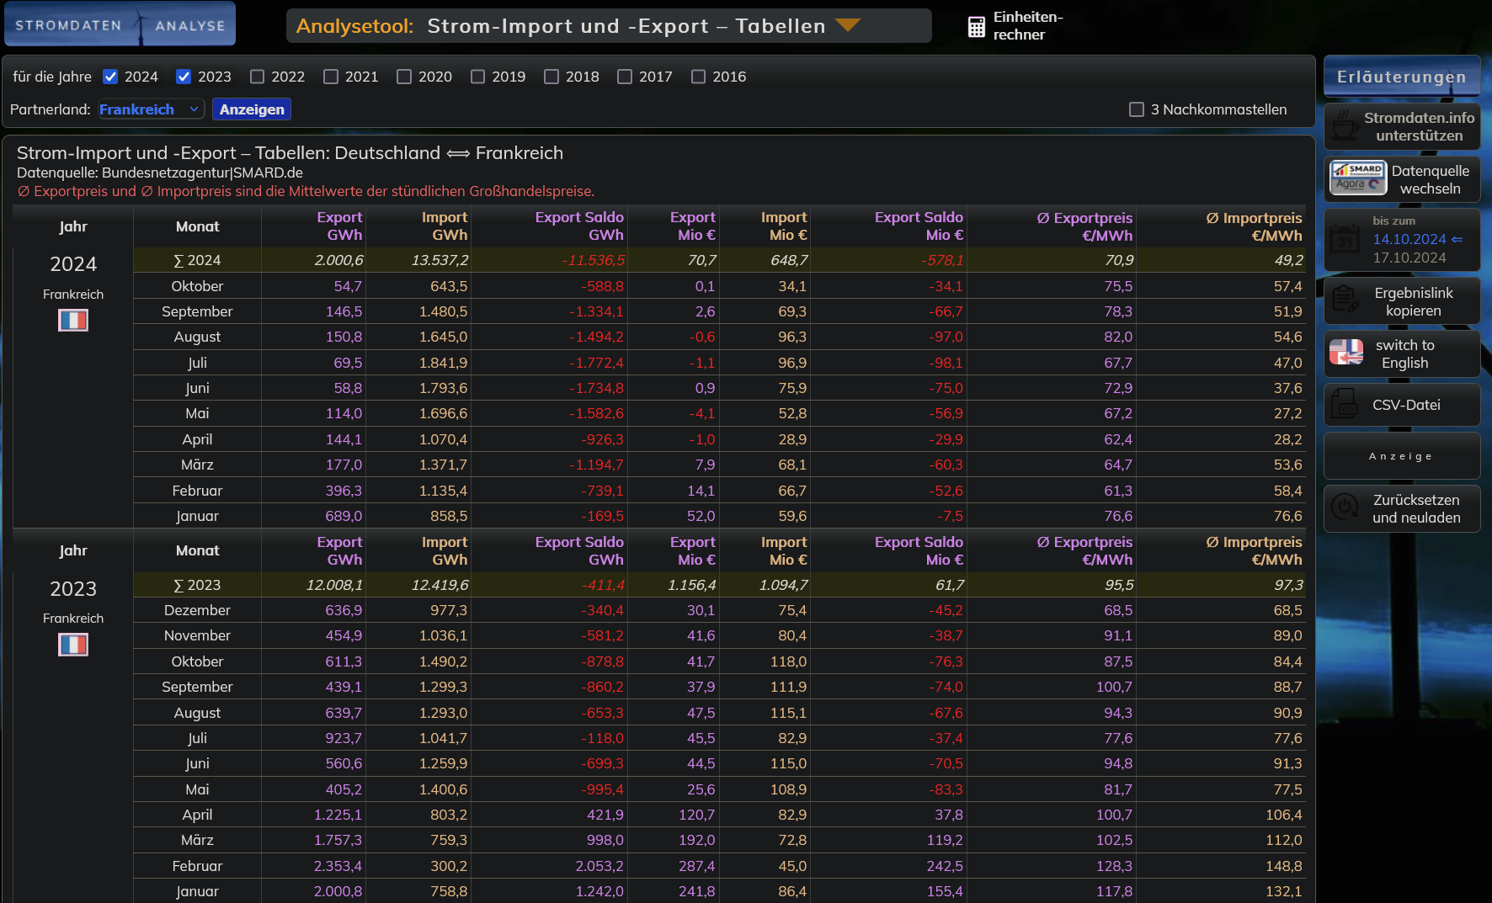
Task: Click the 2023 März saldo value 998,0
Action: (x=605, y=840)
